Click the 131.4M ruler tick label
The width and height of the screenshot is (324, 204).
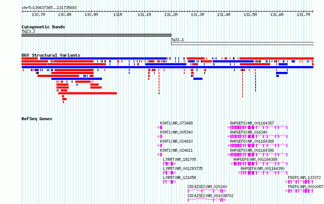224,15
